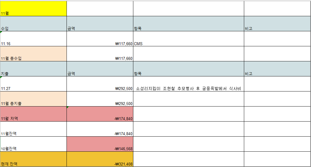Image resolution: width=311 pixels, height=167 pixels.
Task: Select the 11.27 date cell
Action: 33,84
